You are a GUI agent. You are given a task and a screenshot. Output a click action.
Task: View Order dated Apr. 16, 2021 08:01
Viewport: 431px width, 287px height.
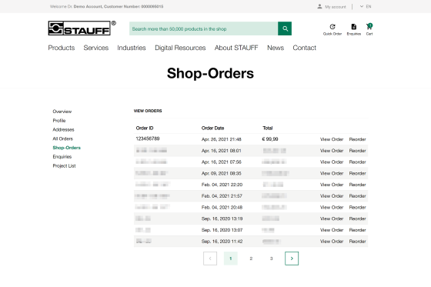332,151
